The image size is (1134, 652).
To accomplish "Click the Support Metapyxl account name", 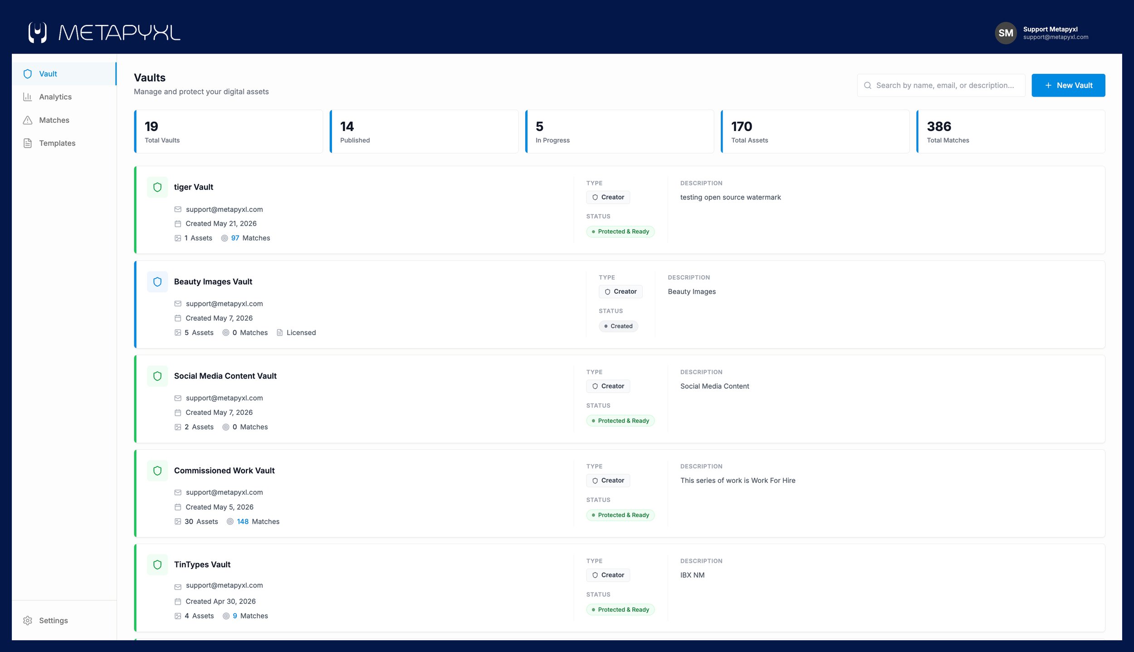I will tap(1050, 29).
